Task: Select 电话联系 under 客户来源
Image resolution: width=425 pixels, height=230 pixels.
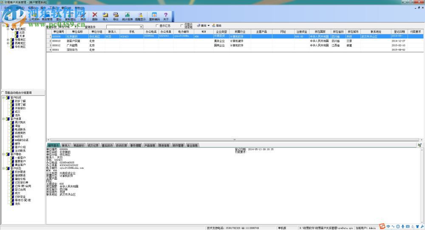Action: click(20, 129)
